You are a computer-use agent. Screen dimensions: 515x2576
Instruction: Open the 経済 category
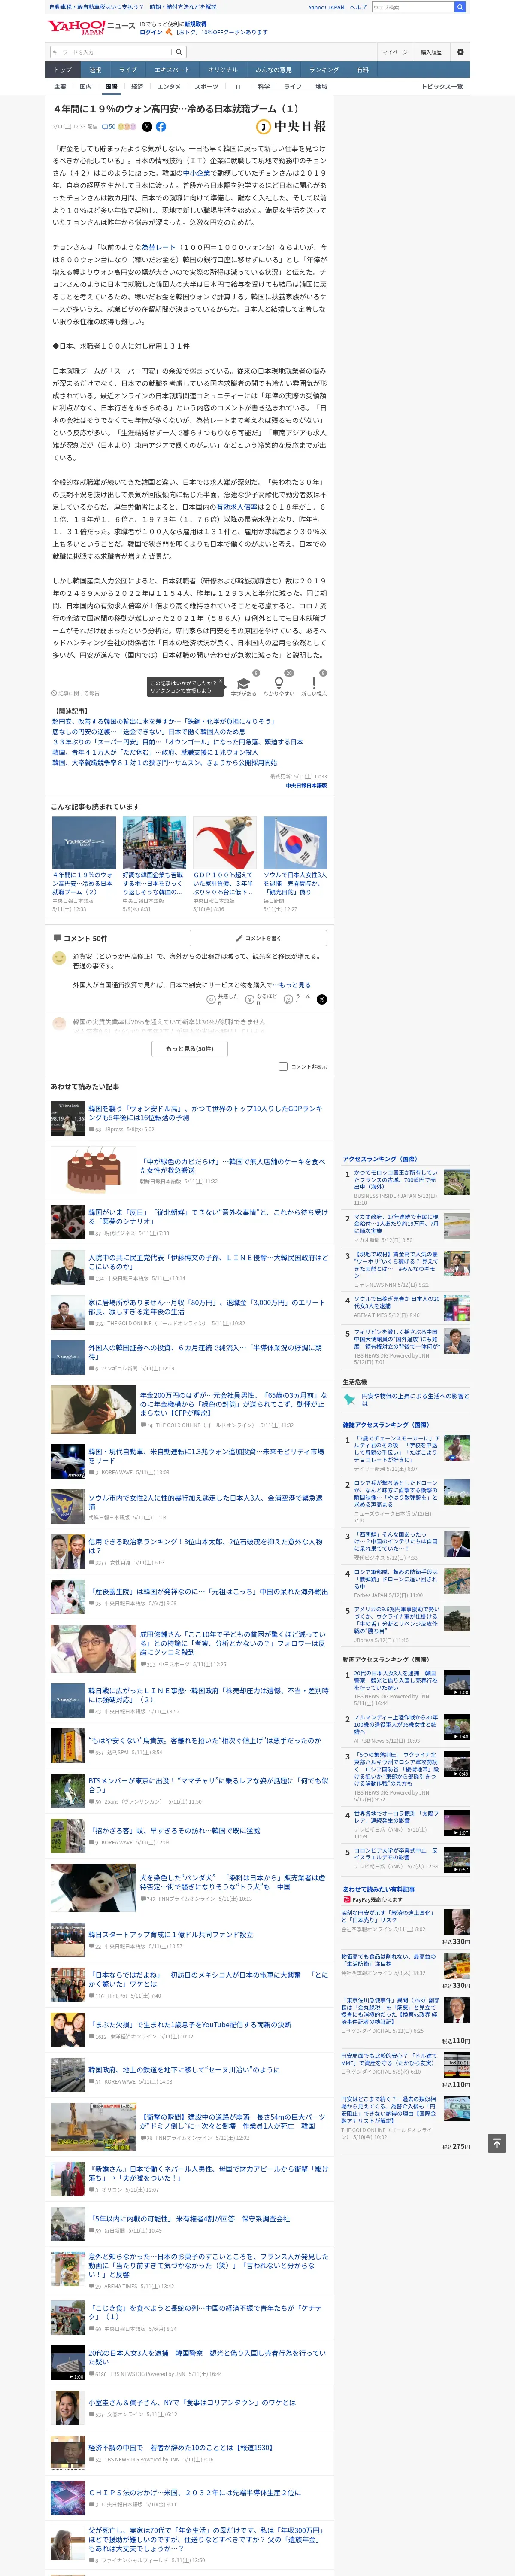click(137, 87)
